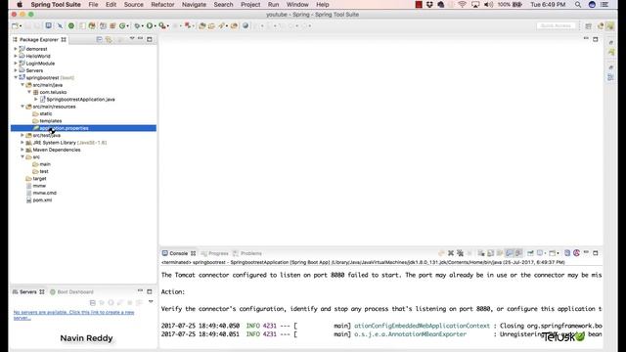
Task: Open macOS Spotlight search icon
Action: pos(578,4)
